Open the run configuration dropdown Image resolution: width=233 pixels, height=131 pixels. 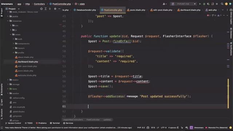click(x=183, y=4)
